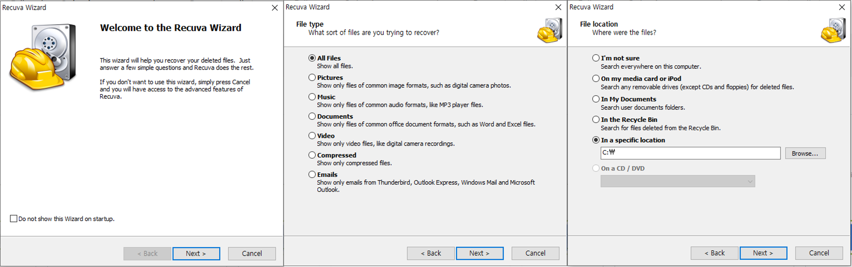852x267 pixels.
Task: Select the Compressed files option
Action: pos(312,155)
